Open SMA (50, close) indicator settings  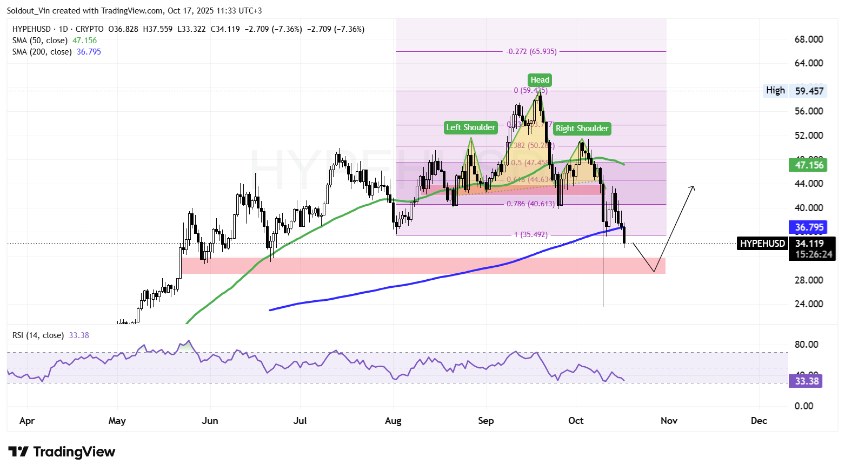tap(39, 40)
